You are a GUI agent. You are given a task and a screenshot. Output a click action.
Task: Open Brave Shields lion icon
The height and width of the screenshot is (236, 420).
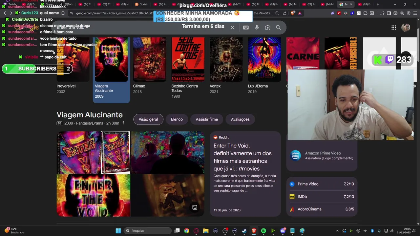click(x=292, y=13)
